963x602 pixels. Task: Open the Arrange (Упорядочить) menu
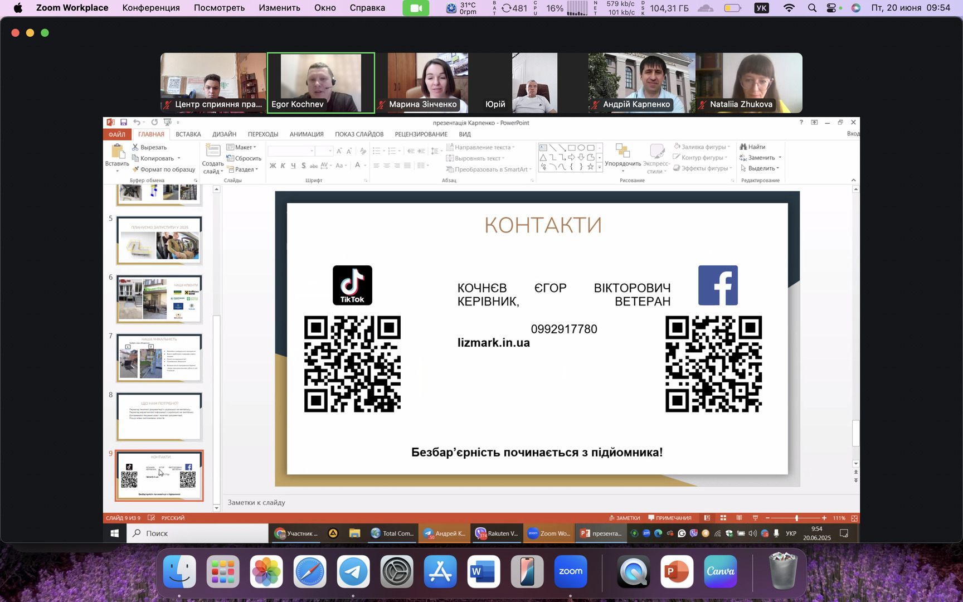click(x=622, y=156)
